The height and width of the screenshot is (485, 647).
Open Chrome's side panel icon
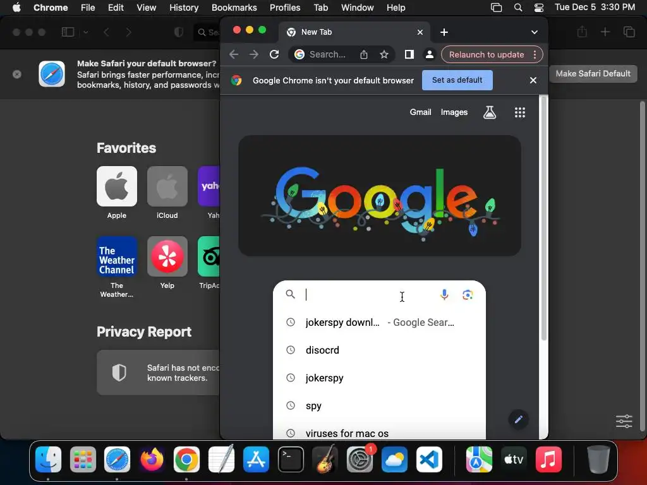pos(409,54)
